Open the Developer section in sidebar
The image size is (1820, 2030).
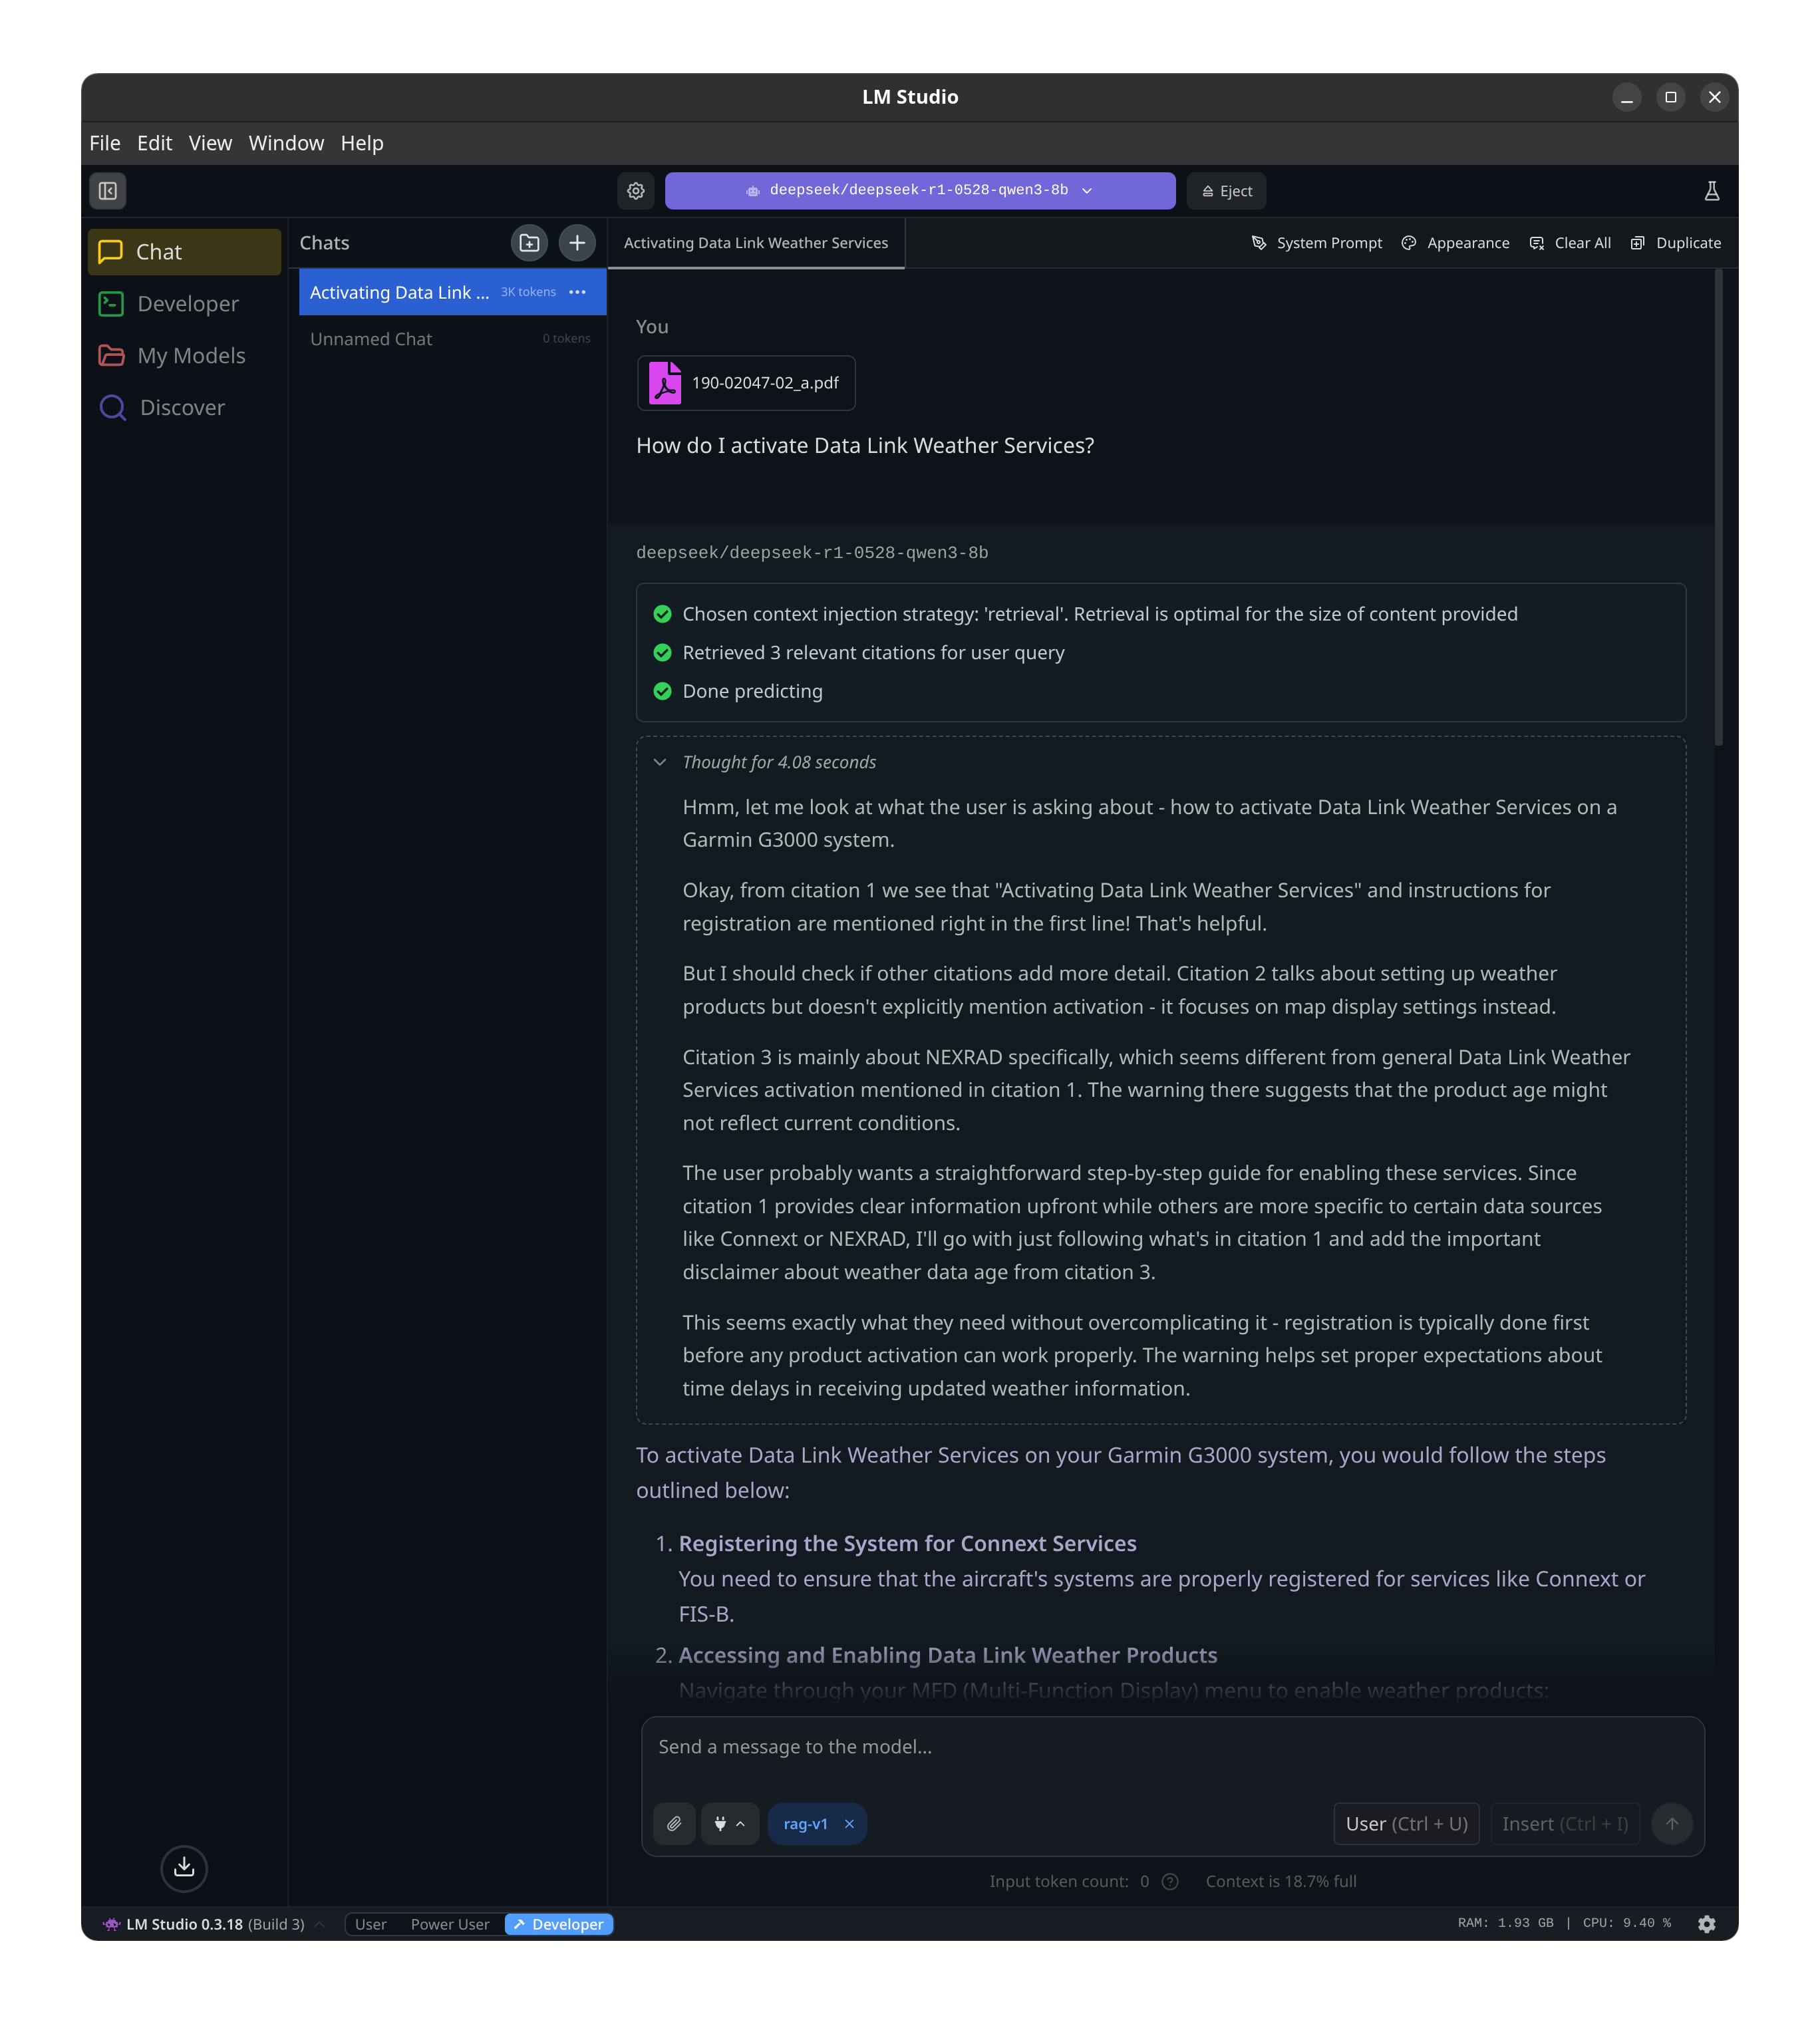187,304
